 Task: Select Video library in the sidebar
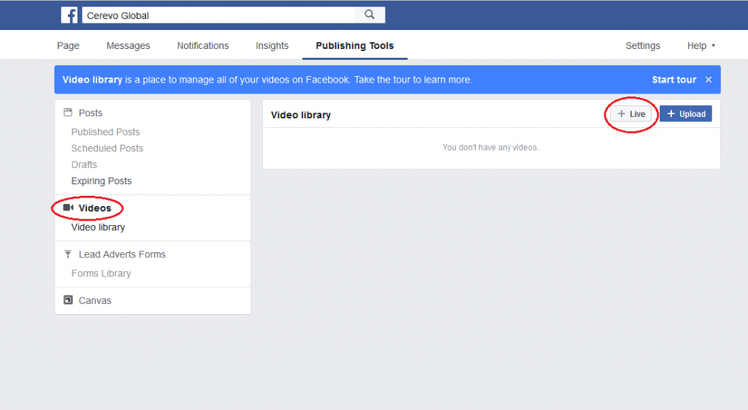(99, 227)
